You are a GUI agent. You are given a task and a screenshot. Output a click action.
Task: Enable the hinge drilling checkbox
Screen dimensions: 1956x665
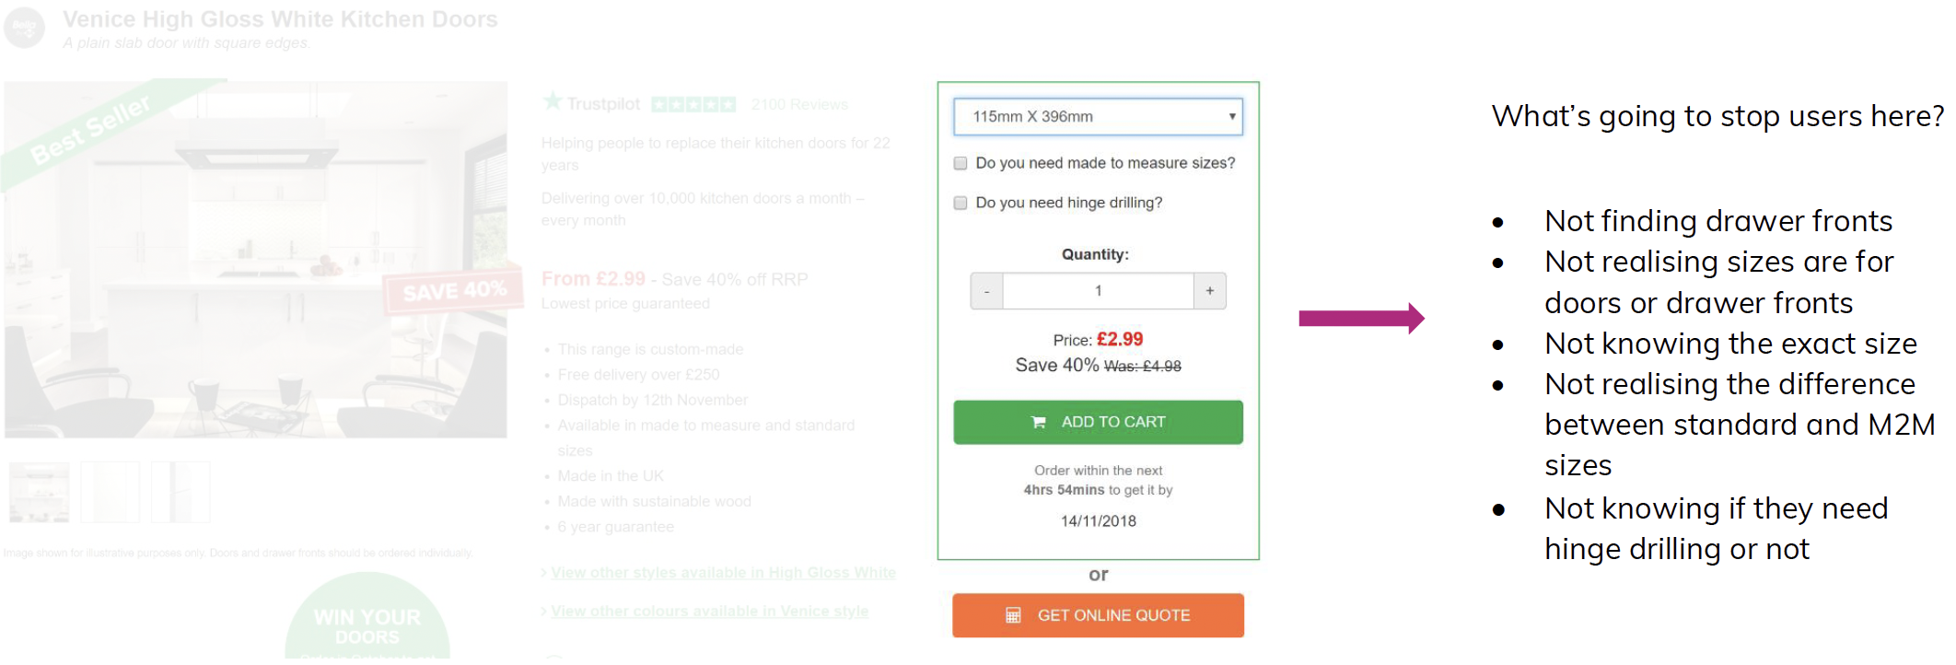pos(961,203)
